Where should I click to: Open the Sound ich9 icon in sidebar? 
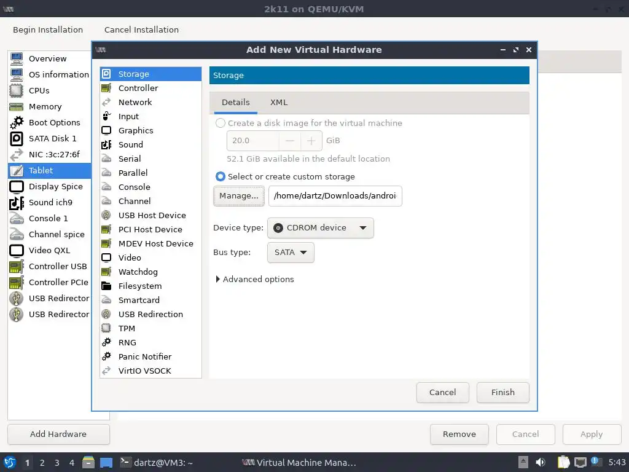17,202
